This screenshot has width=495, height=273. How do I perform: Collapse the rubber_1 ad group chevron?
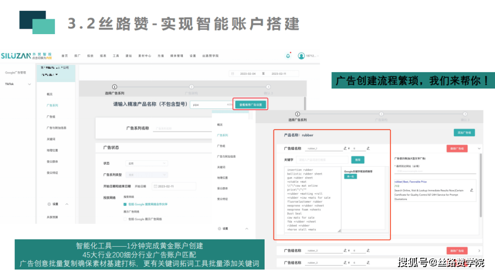tap(479, 148)
